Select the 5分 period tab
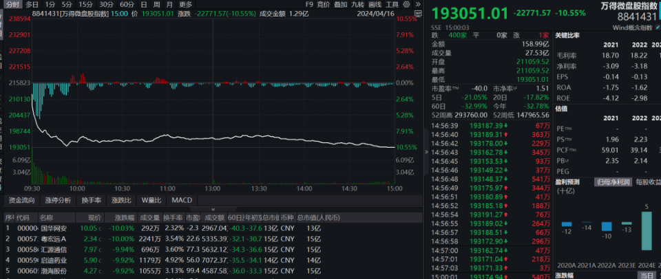 click(x=67, y=5)
